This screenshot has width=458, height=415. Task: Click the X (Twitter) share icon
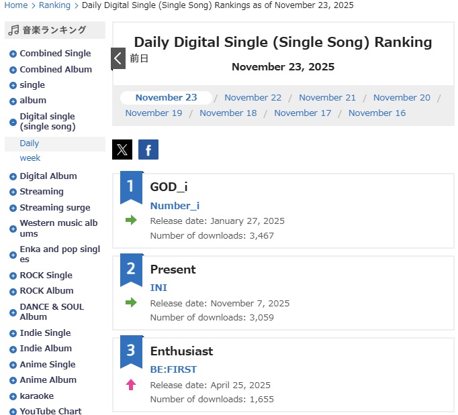coord(122,150)
